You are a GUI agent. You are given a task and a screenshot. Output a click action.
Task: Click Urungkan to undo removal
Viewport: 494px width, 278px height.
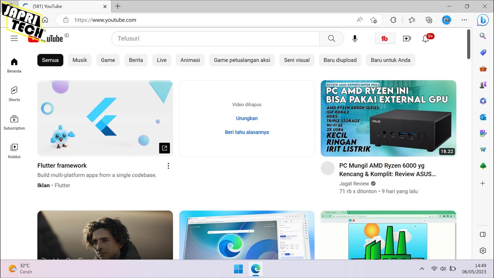[247, 119]
